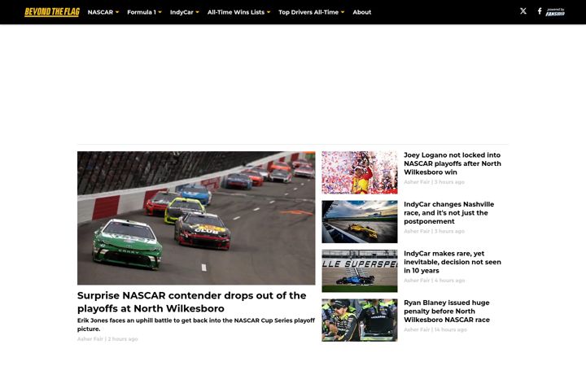Click the powered by FanSided logo
This screenshot has width=586, height=366.
tap(555, 12)
